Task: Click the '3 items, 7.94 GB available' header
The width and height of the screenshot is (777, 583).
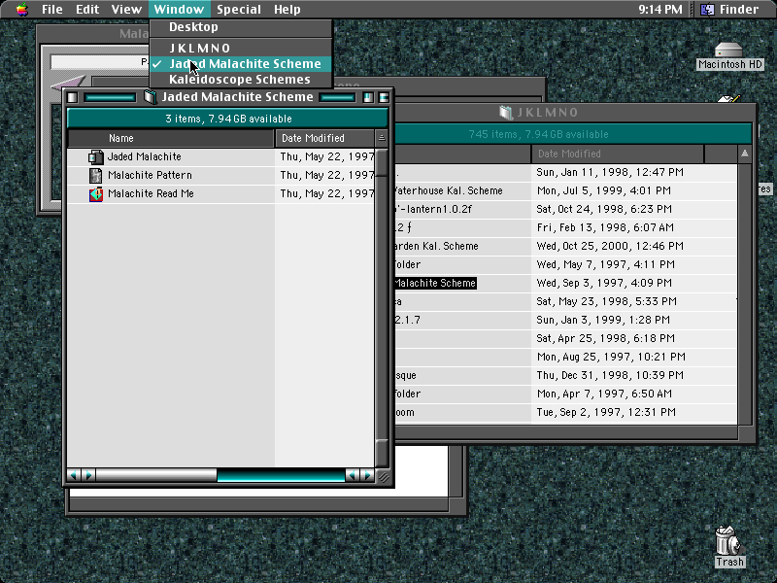Action: click(x=228, y=119)
